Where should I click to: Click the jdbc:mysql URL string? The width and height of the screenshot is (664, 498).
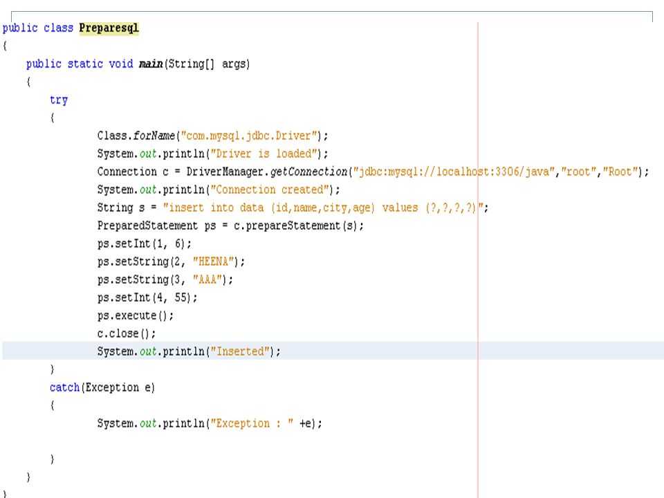point(454,172)
